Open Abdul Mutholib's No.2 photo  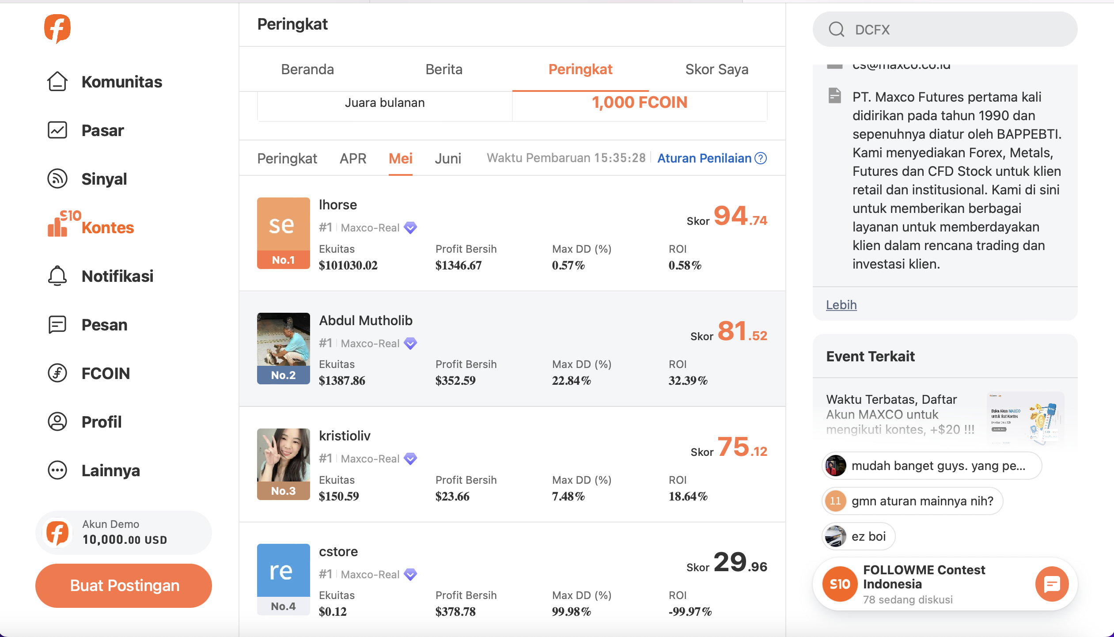tap(284, 349)
